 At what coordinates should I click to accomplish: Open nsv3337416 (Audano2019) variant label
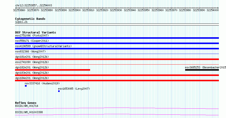click(x=42, y=83)
